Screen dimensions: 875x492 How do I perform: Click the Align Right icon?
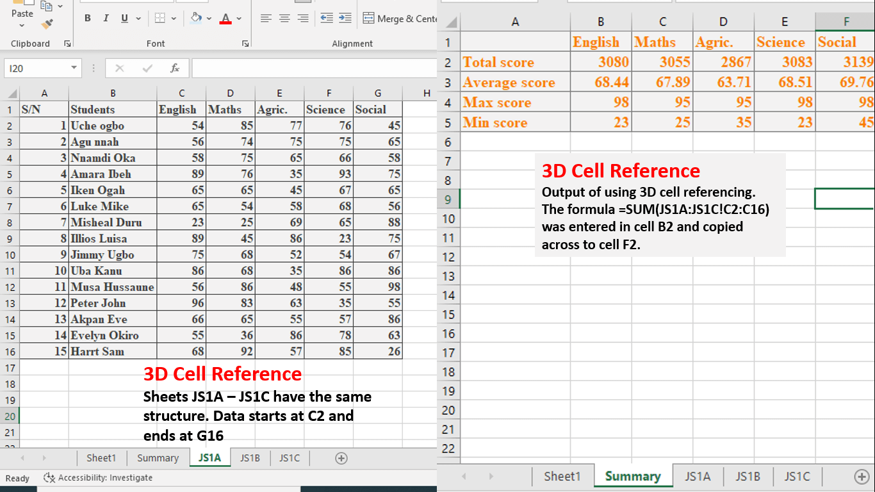[x=302, y=18]
